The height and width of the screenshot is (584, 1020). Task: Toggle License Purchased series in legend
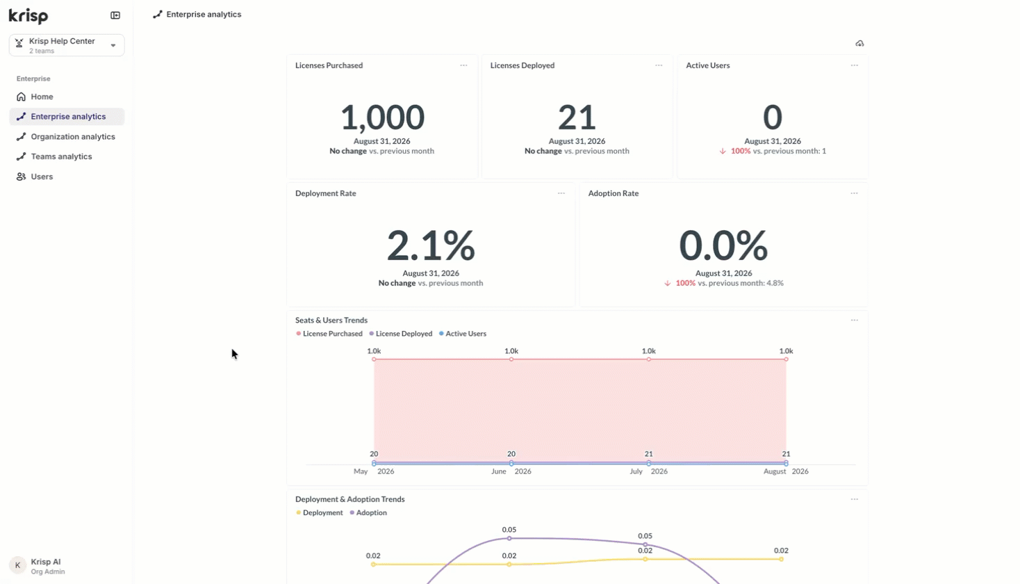pyautogui.click(x=329, y=334)
